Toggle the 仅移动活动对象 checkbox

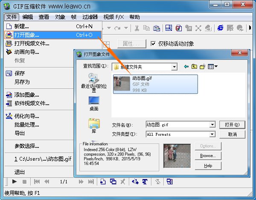pyautogui.click(x=154, y=44)
